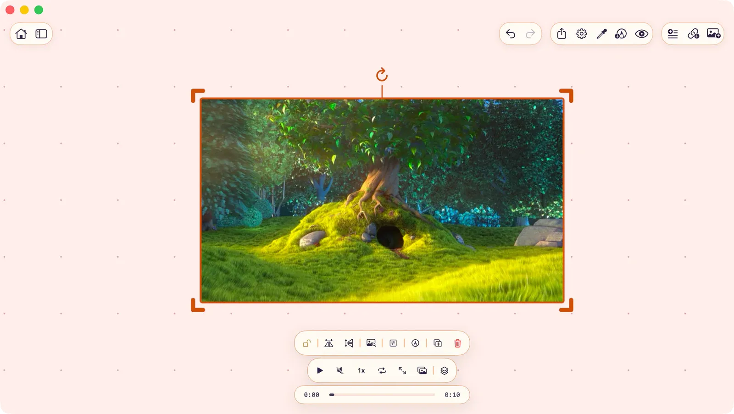Screen dimensions: 734x414
Task: Toggle the sidebar panel
Action: click(x=41, y=34)
